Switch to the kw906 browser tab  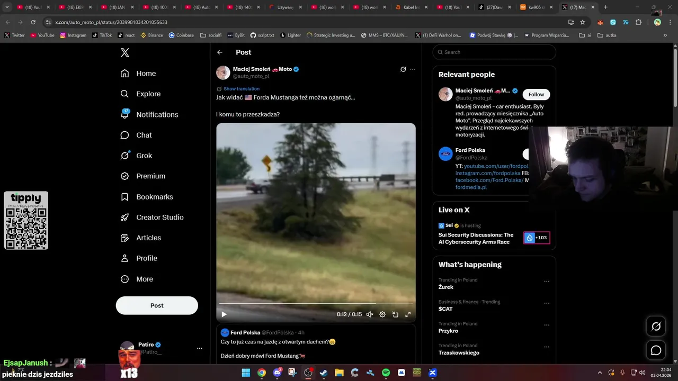[x=537, y=7]
